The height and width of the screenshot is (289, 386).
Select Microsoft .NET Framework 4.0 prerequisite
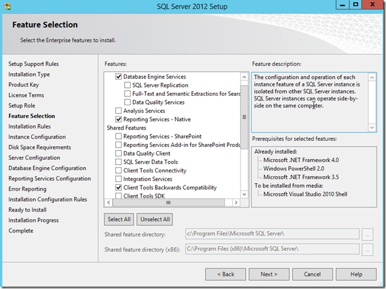pos(301,160)
